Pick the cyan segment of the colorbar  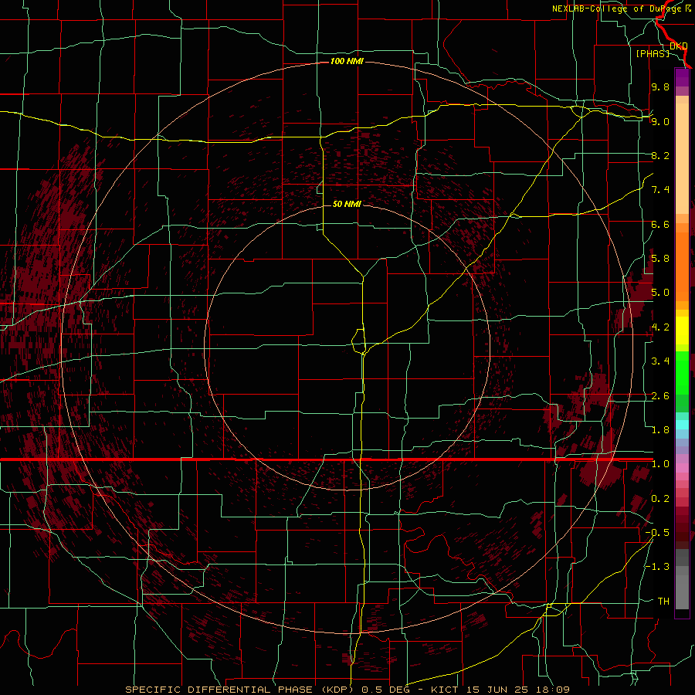pyautogui.click(x=682, y=425)
